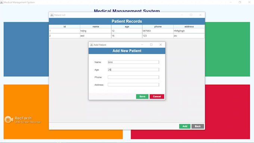Restore down the main Medical Management System window
This screenshot has height=143, width=254.
tap(240, 2)
